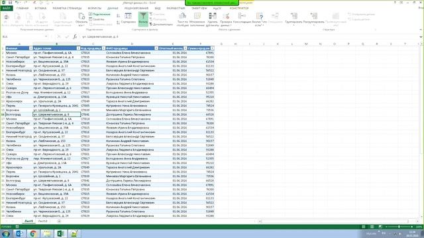Open Advanced filter (Дополнительно)
This screenshot has width=424, height=238.
pyautogui.click(x=161, y=24)
